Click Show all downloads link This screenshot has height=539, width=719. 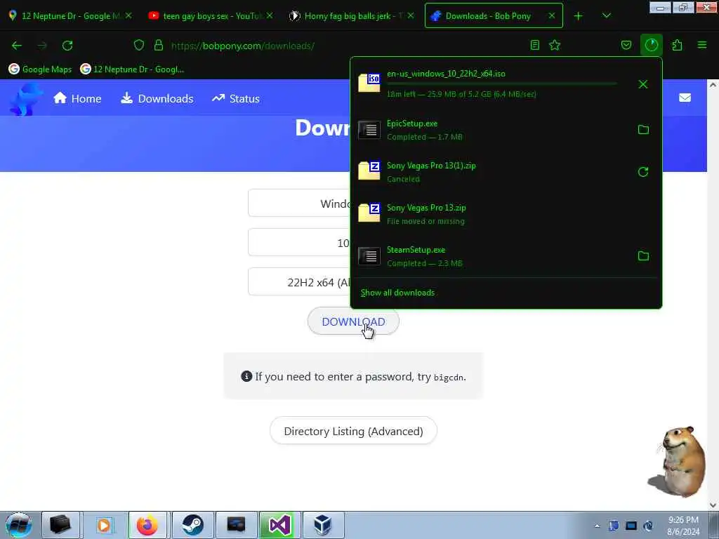tap(397, 293)
